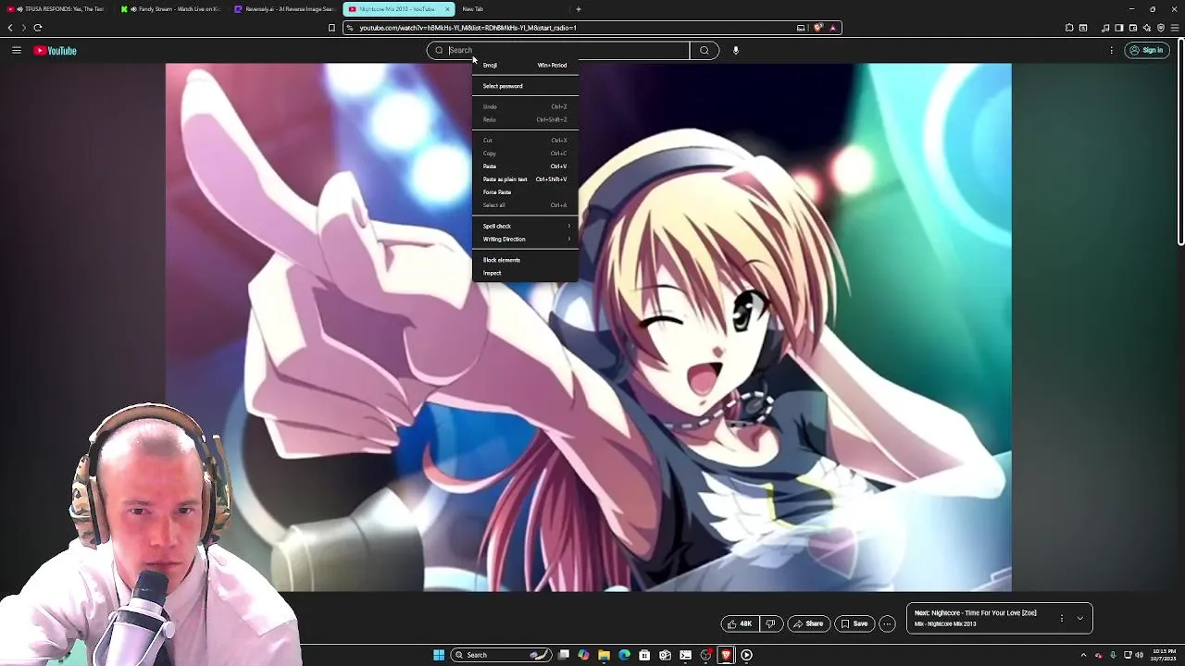
Task: Click the Brave browser taskbar icon
Action: [x=726, y=655]
